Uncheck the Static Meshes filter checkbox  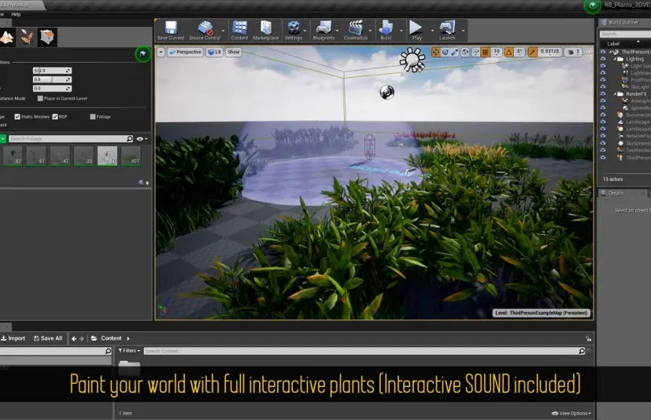[17, 116]
